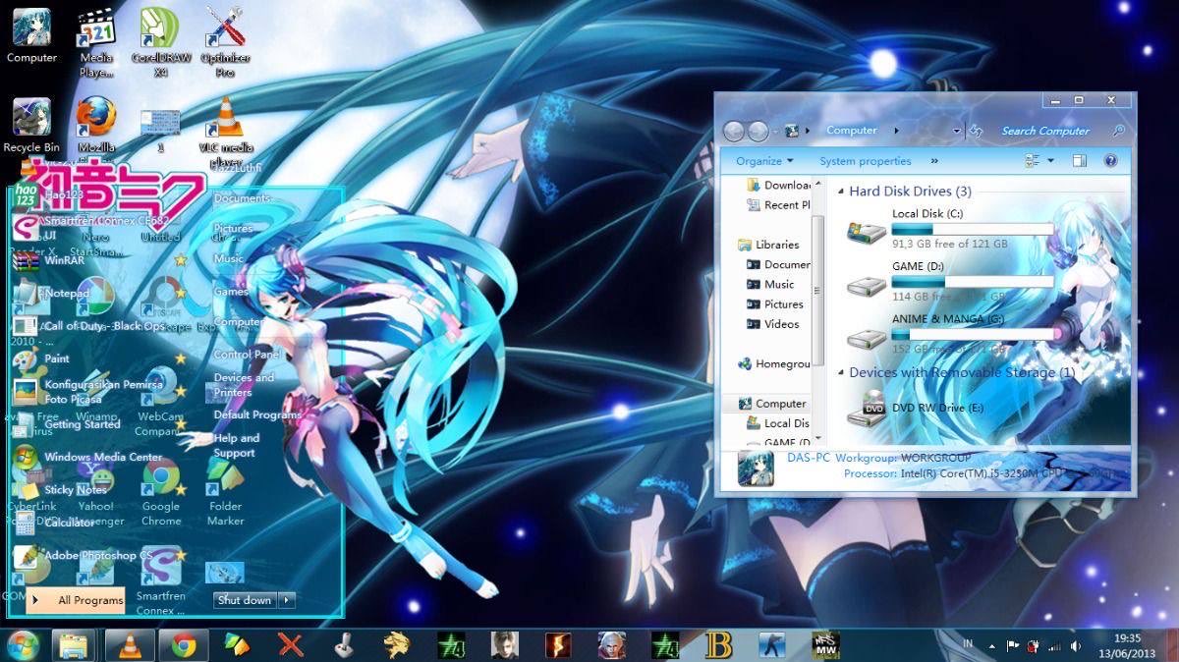Collapse Devices with Removable Storage group
The height and width of the screenshot is (662, 1179).
(841, 373)
